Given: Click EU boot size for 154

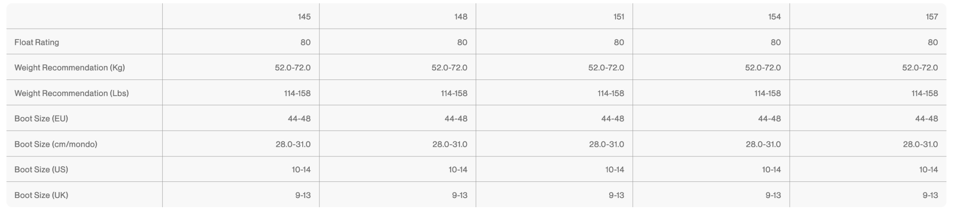Looking at the screenshot, I should coord(769,119).
